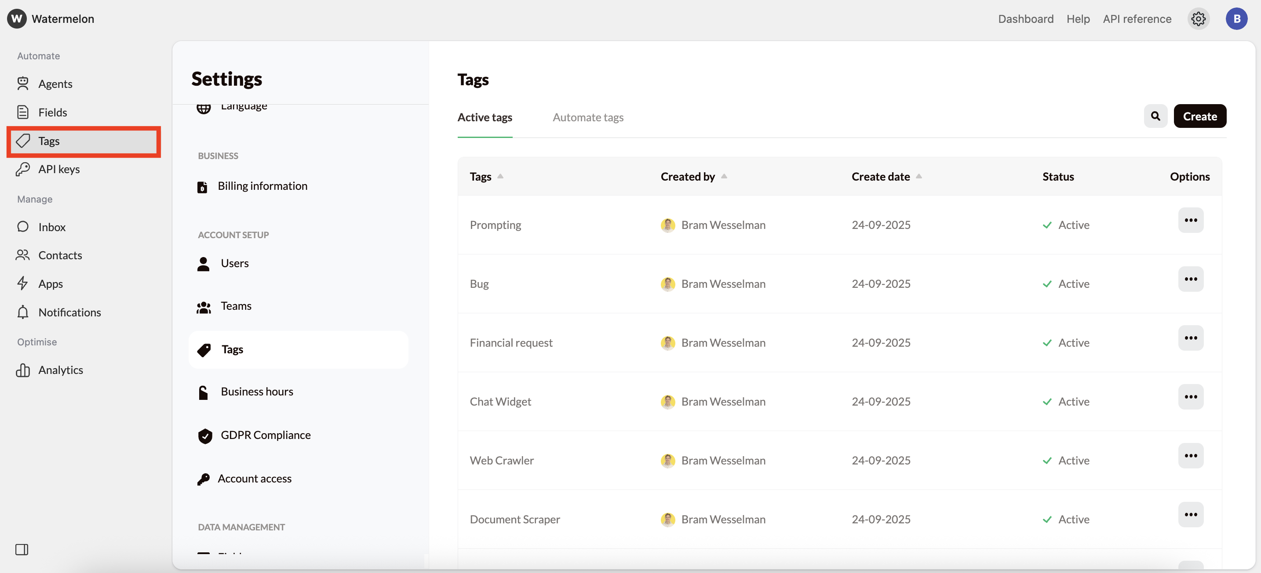Select Apps under Manage
The height and width of the screenshot is (573, 1261).
coord(51,283)
